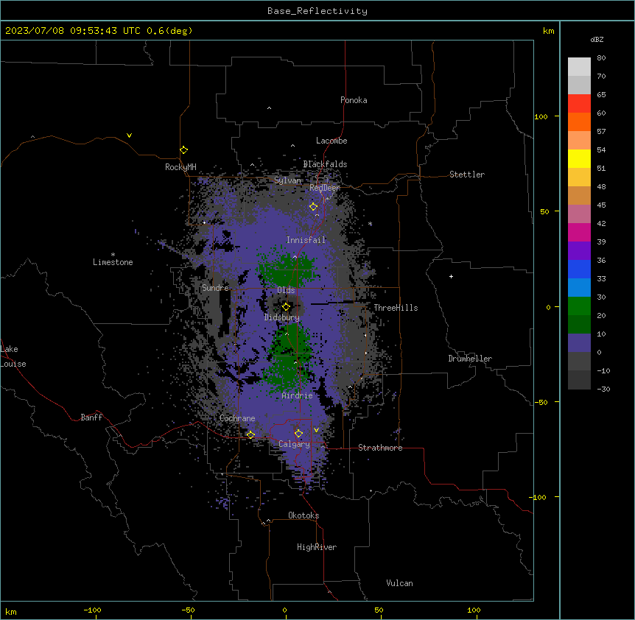635x620 pixels.
Task: Click the RedDeer city label
Action: (x=325, y=188)
